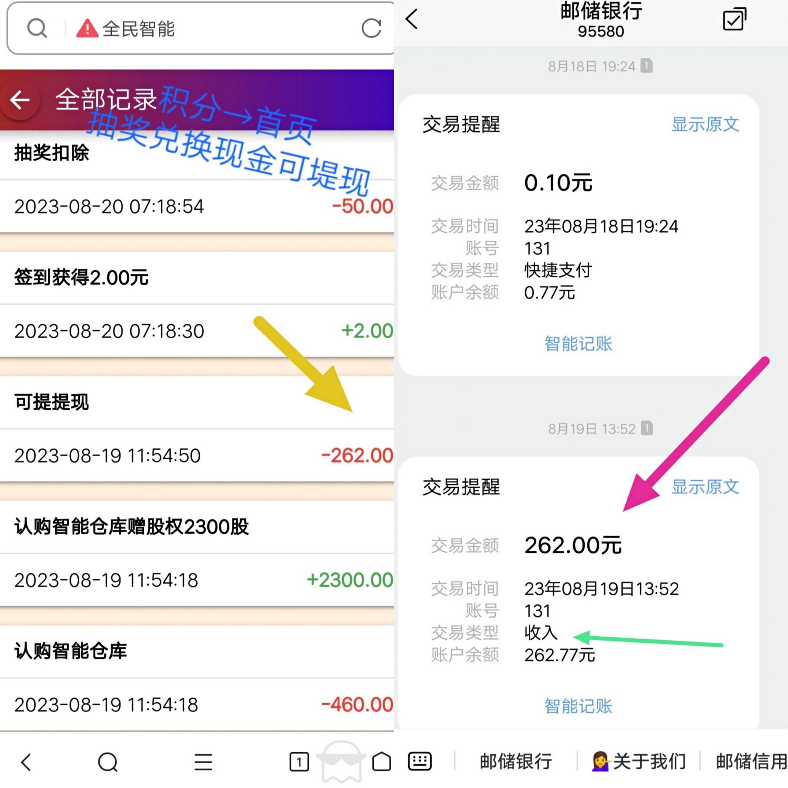
Task: Tap the home icon in browser bottom bar
Action: 381,762
